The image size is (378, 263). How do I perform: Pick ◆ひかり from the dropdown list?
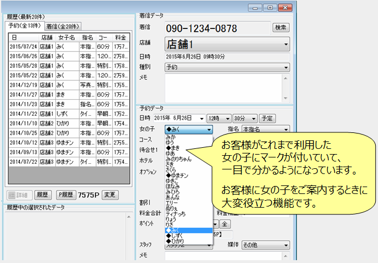(175, 241)
